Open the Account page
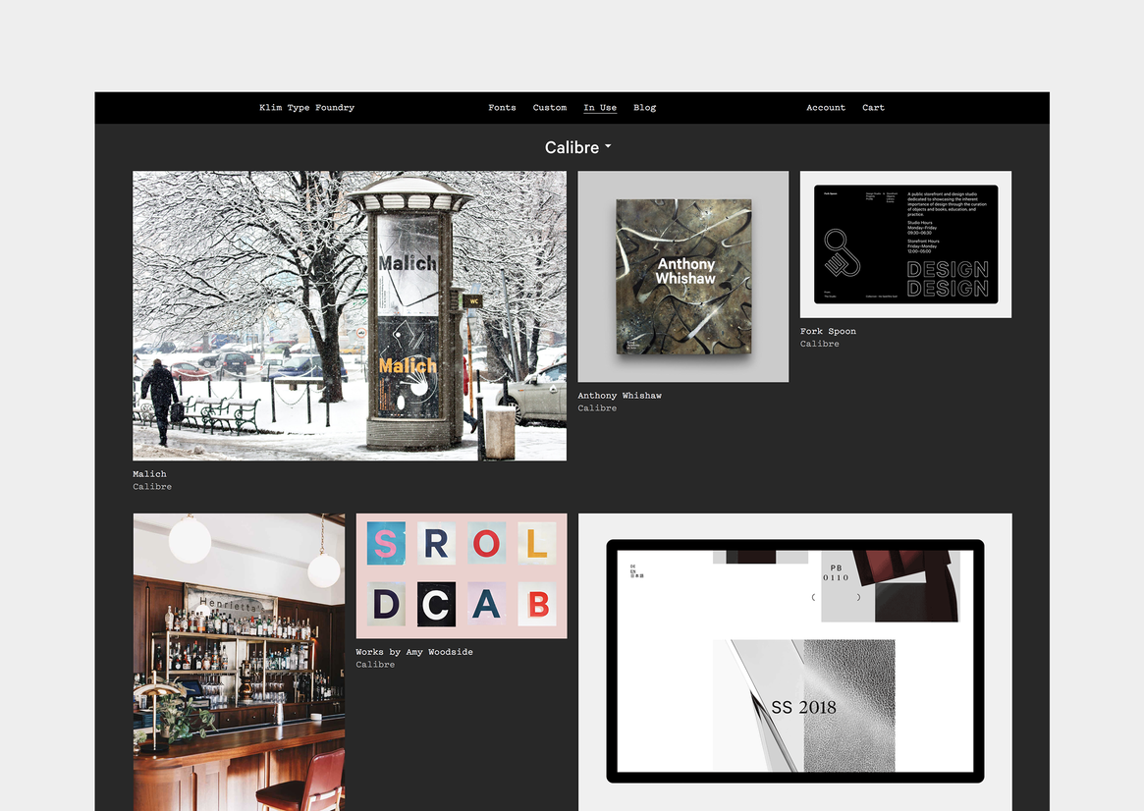The height and width of the screenshot is (811, 1144). (x=826, y=107)
